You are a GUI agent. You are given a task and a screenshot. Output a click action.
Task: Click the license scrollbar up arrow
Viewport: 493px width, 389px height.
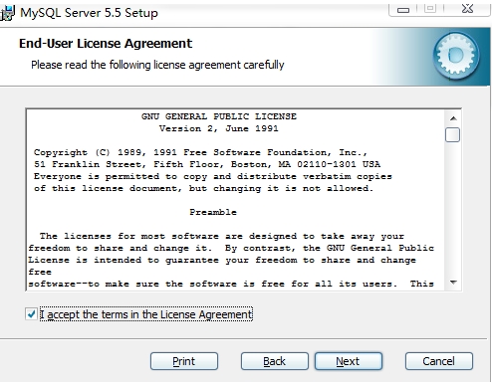pyautogui.click(x=453, y=118)
